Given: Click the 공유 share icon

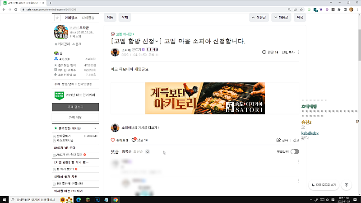Looking at the screenshot, I should point(278,140).
